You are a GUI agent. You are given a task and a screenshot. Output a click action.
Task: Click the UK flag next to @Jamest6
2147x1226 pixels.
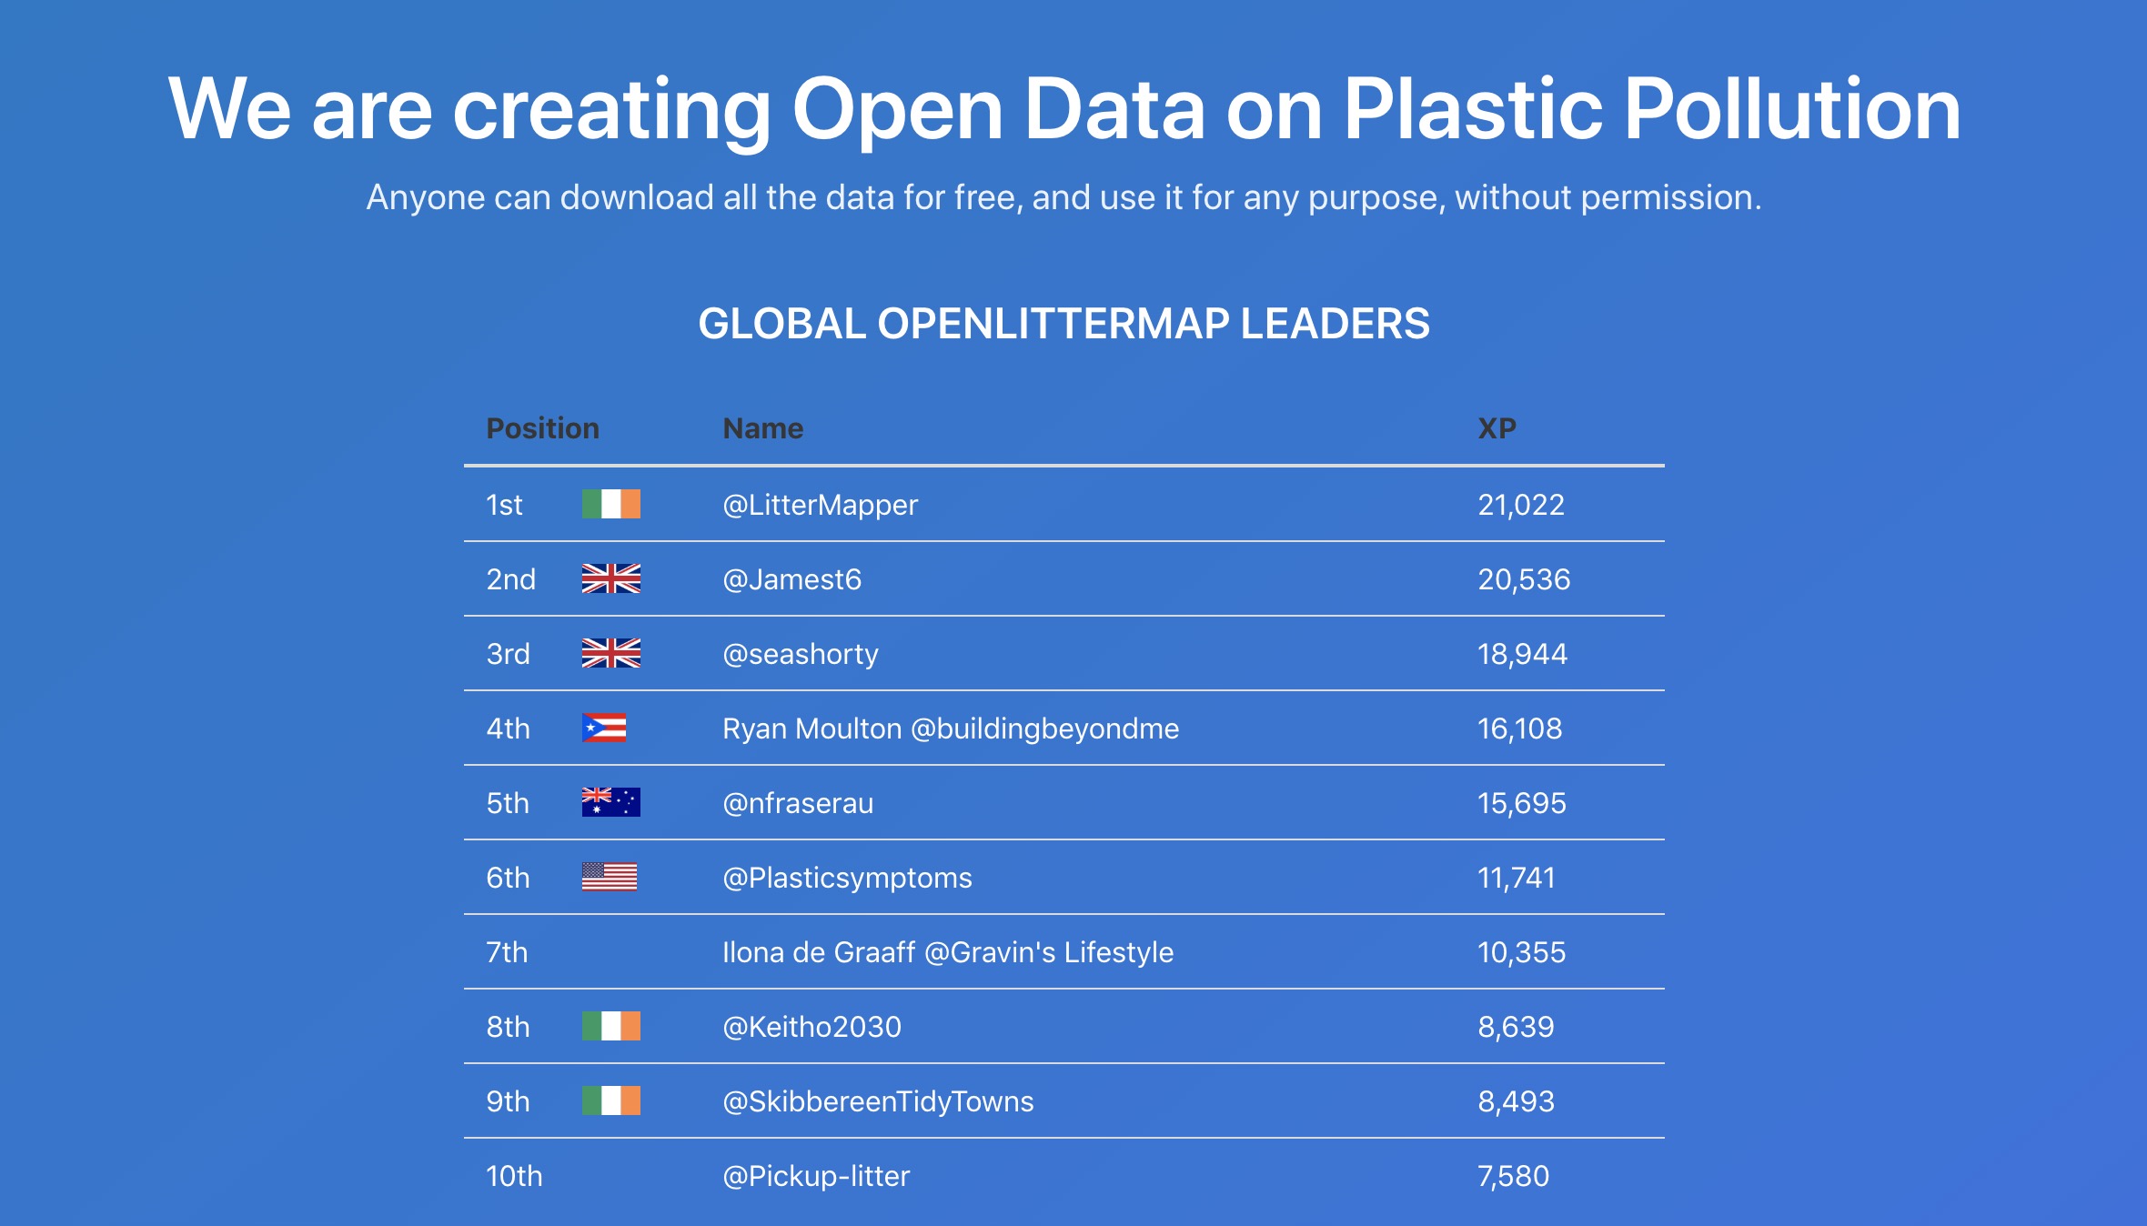613,578
